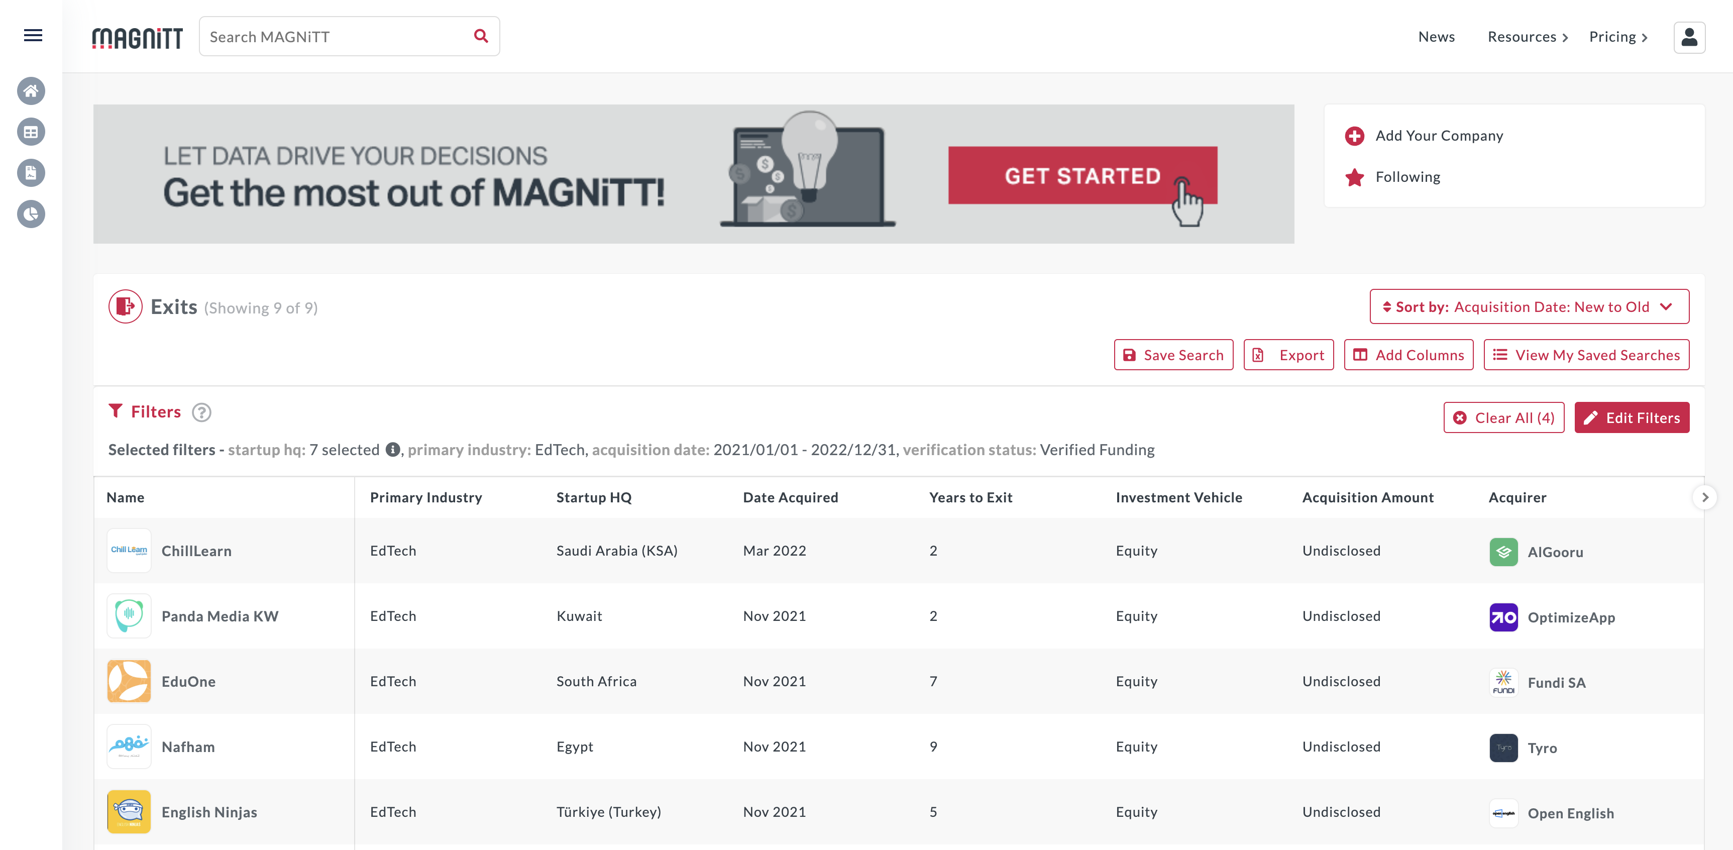Open the pie chart sidebar icon
1733x850 pixels.
tap(31, 214)
